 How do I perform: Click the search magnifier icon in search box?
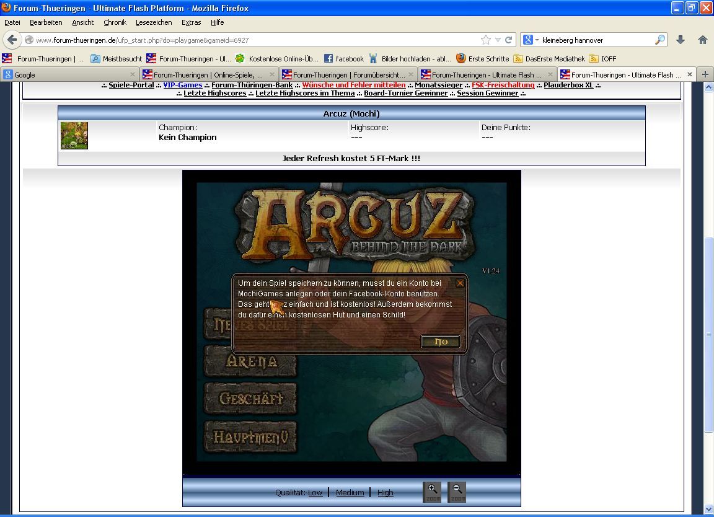tap(660, 40)
